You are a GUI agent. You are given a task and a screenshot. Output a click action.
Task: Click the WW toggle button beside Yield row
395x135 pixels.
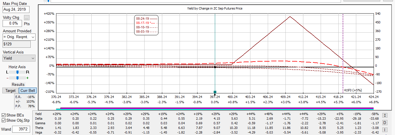(385, 115)
